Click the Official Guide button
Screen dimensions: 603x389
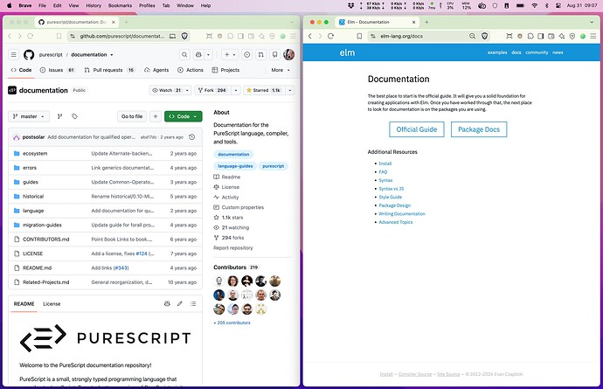pos(417,129)
